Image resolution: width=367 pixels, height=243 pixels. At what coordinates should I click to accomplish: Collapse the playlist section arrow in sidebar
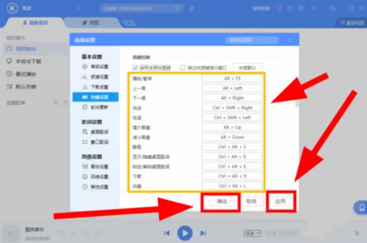(65, 102)
